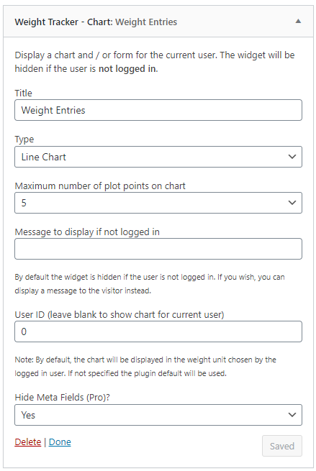
Task: Open the maximum plot points dropdown showing 5
Action: pos(158,203)
